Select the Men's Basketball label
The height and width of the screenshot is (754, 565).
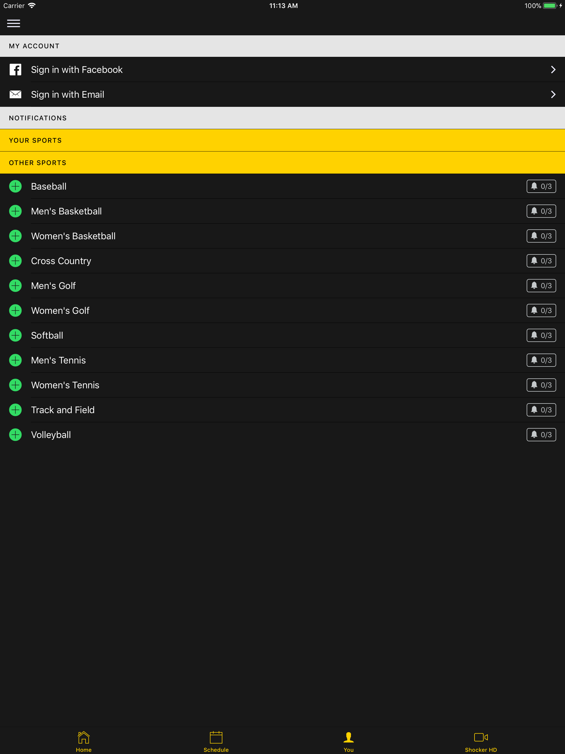66,211
